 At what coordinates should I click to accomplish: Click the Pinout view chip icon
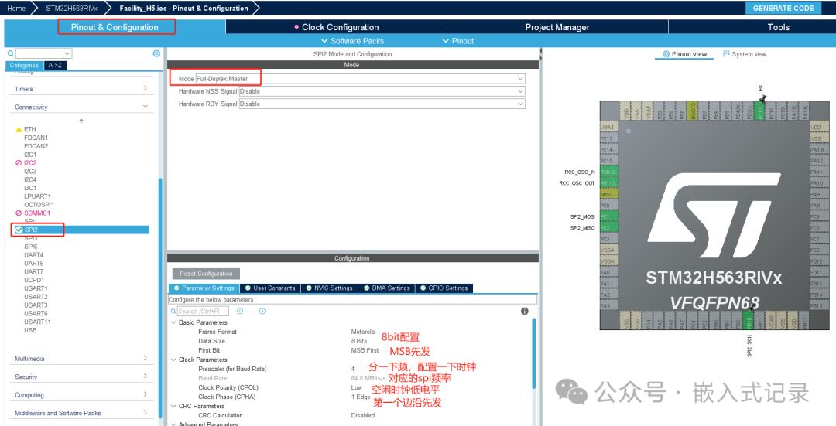coord(666,54)
